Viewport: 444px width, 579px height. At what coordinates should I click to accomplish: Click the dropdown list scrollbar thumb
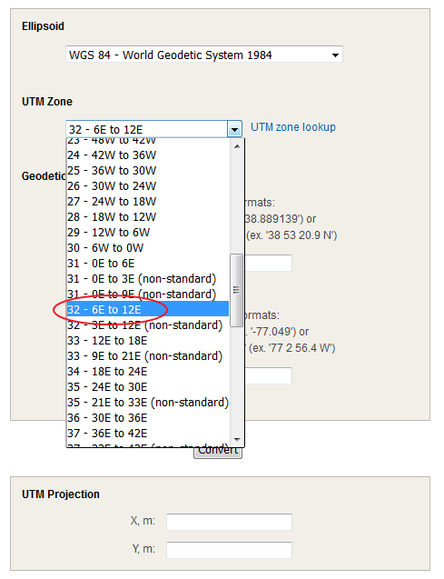(x=236, y=290)
